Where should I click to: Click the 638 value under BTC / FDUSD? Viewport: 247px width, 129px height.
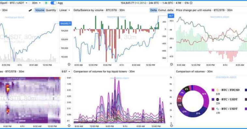218,94
